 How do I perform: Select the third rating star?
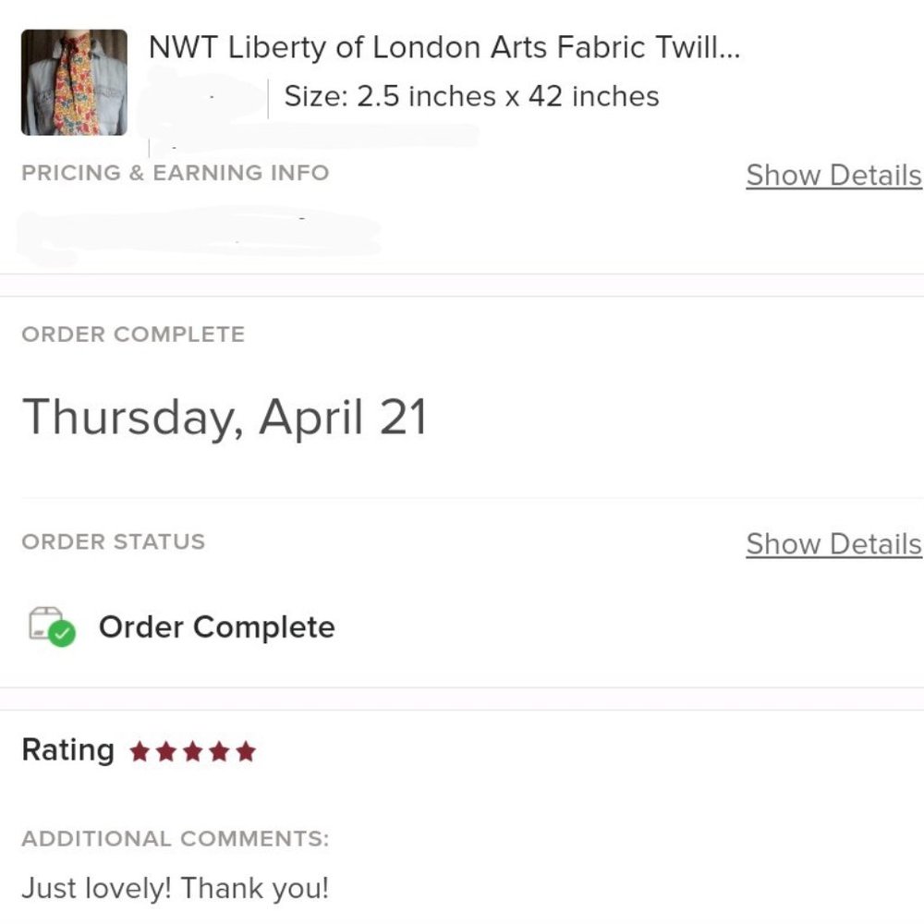[192, 752]
